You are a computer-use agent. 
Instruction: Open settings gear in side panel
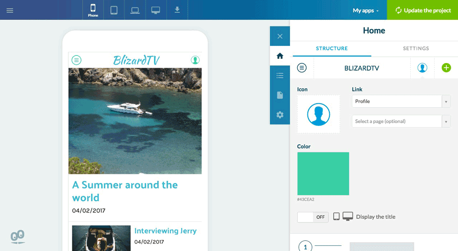click(x=280, y=115)
